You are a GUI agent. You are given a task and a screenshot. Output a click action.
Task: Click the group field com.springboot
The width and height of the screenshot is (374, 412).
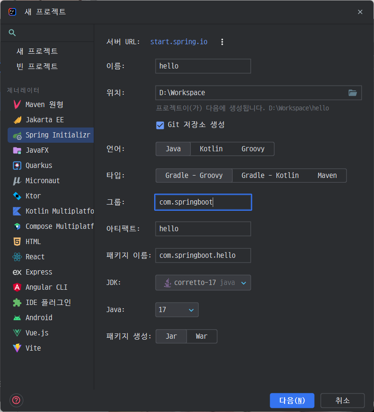click(x=203, y=202)
